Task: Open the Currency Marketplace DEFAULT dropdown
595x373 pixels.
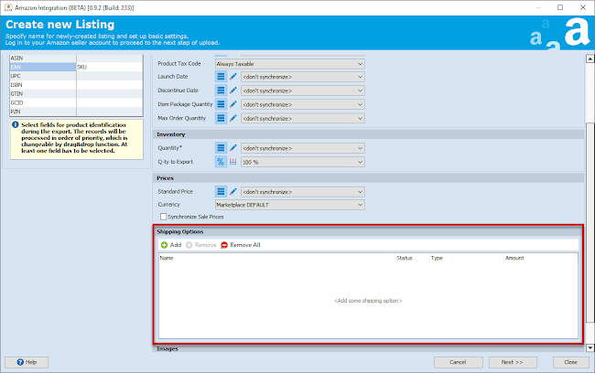Action: point(290,205)
